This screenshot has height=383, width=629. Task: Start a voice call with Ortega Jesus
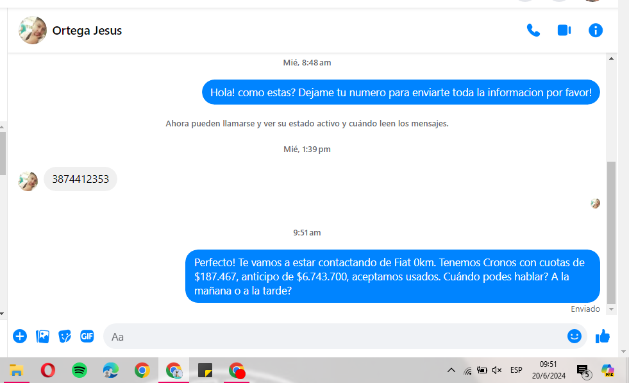(533, 31)
